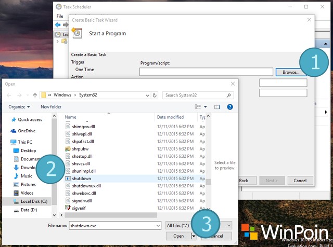Click the Cancel button in the task wizard
Screen dimensions: 333x247
pos(300,181)
